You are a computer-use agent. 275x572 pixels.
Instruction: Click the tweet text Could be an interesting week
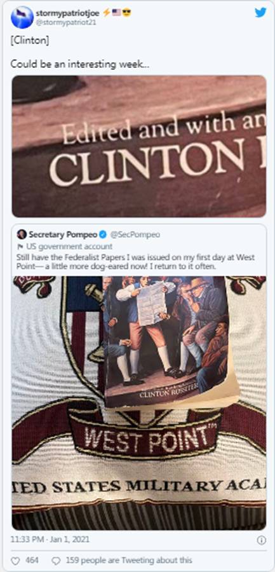coord(80,64)
